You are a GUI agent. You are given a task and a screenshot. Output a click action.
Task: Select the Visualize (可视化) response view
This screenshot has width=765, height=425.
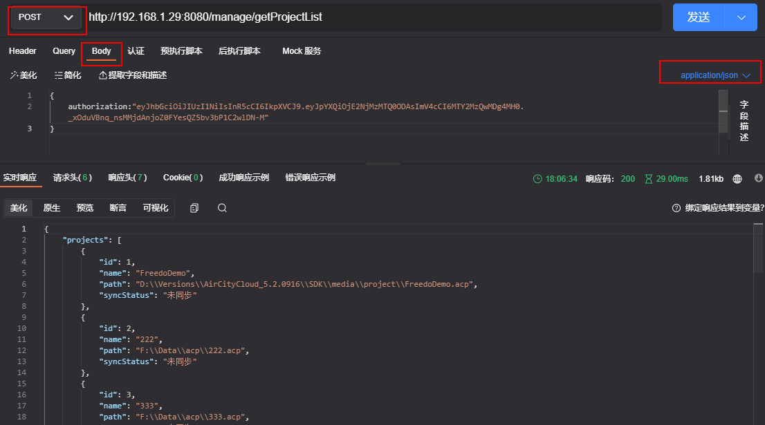click(x=156, y=208)
